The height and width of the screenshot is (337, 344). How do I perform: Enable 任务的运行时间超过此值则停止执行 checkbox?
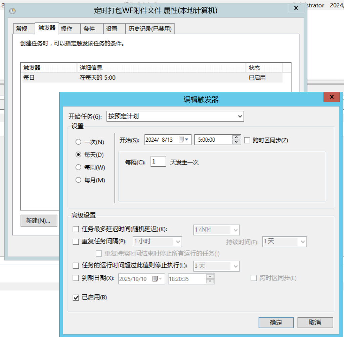click(76, 266)
